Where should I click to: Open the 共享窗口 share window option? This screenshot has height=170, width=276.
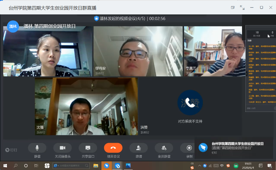[88, 148]
